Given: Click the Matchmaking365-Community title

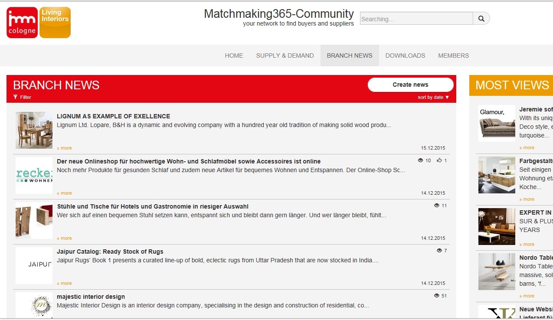Looking at the screenshot, I should [x=279, y=14].
